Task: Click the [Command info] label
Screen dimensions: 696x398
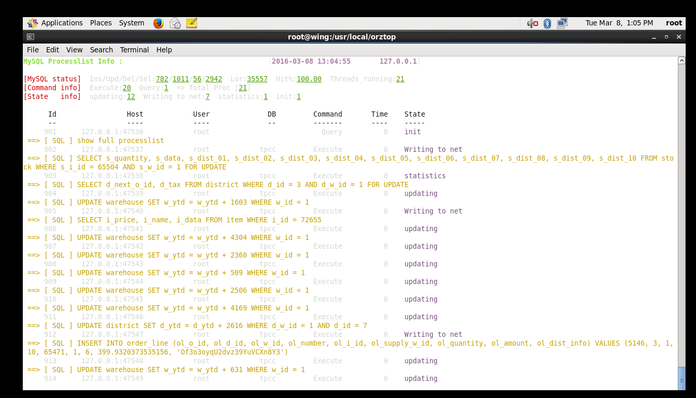Action: coord(52,88)
